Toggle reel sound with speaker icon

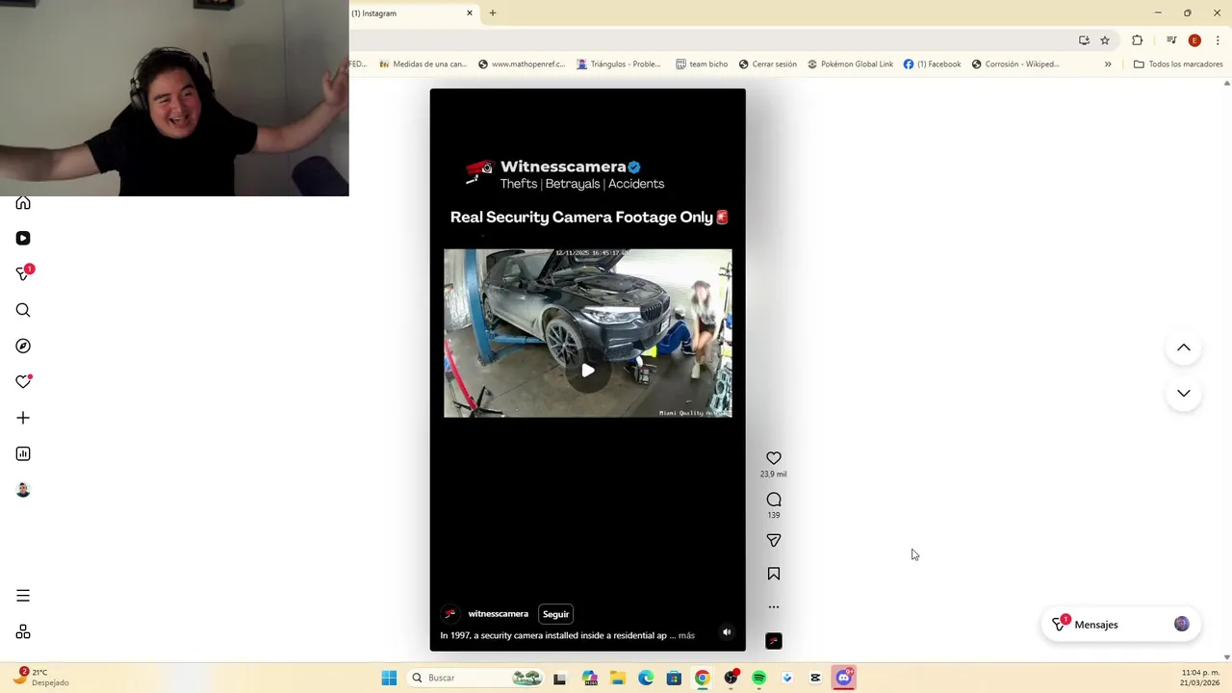[727, 632]
